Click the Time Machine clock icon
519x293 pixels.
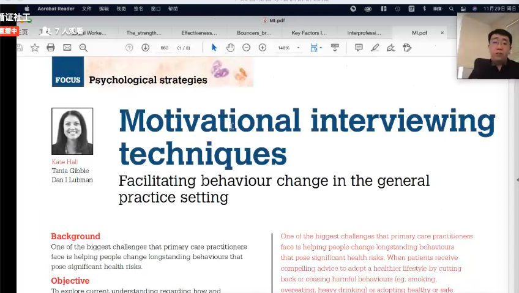(x=398, y=9)
